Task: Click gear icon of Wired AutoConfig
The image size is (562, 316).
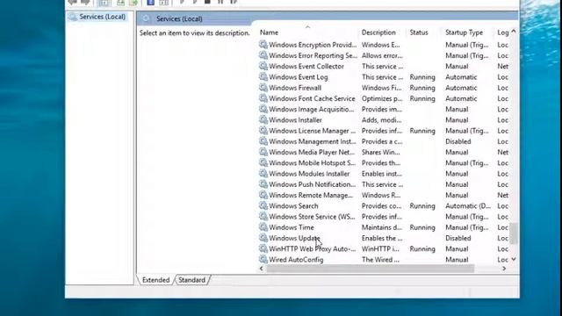Action: coord(263,260)
